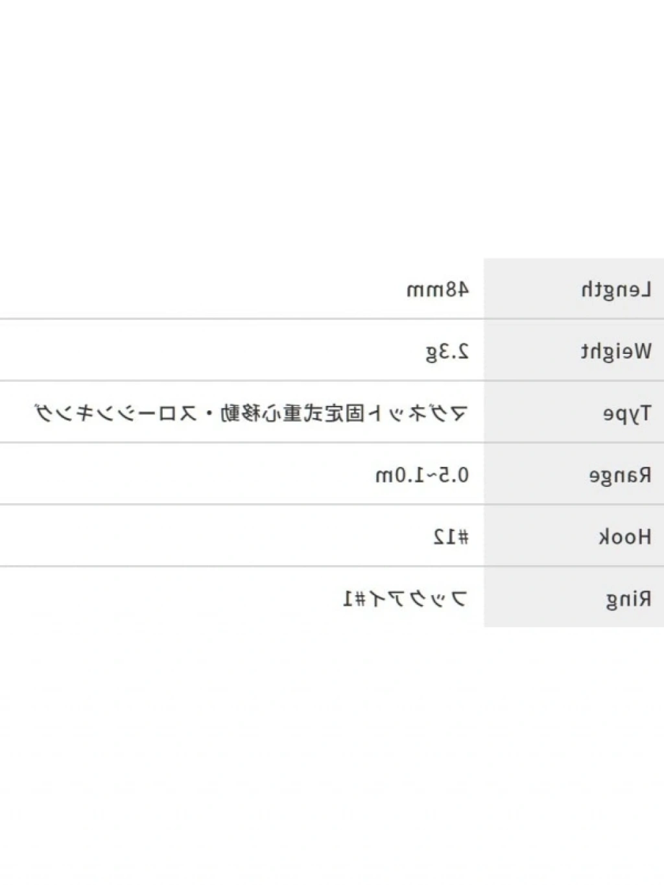Click the "0.5" part of Range value
664x885 pixels.
pyautogui.click(x=453, y=475)
